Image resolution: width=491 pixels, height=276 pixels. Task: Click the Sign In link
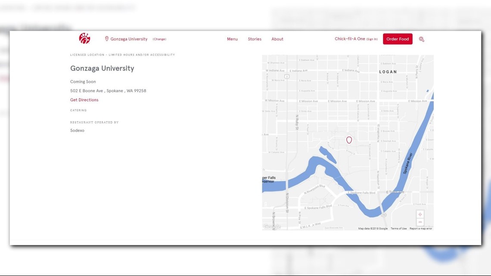coord(372,39)
